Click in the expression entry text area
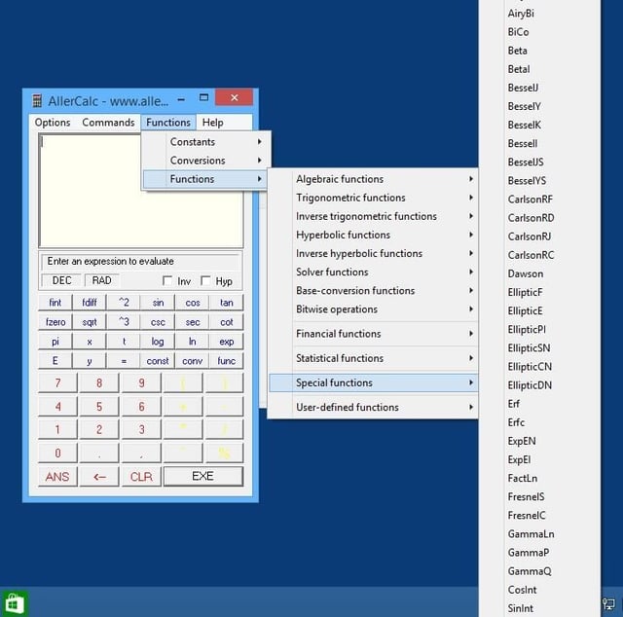This screenshot has height=617, width=623. coord(141,191)
